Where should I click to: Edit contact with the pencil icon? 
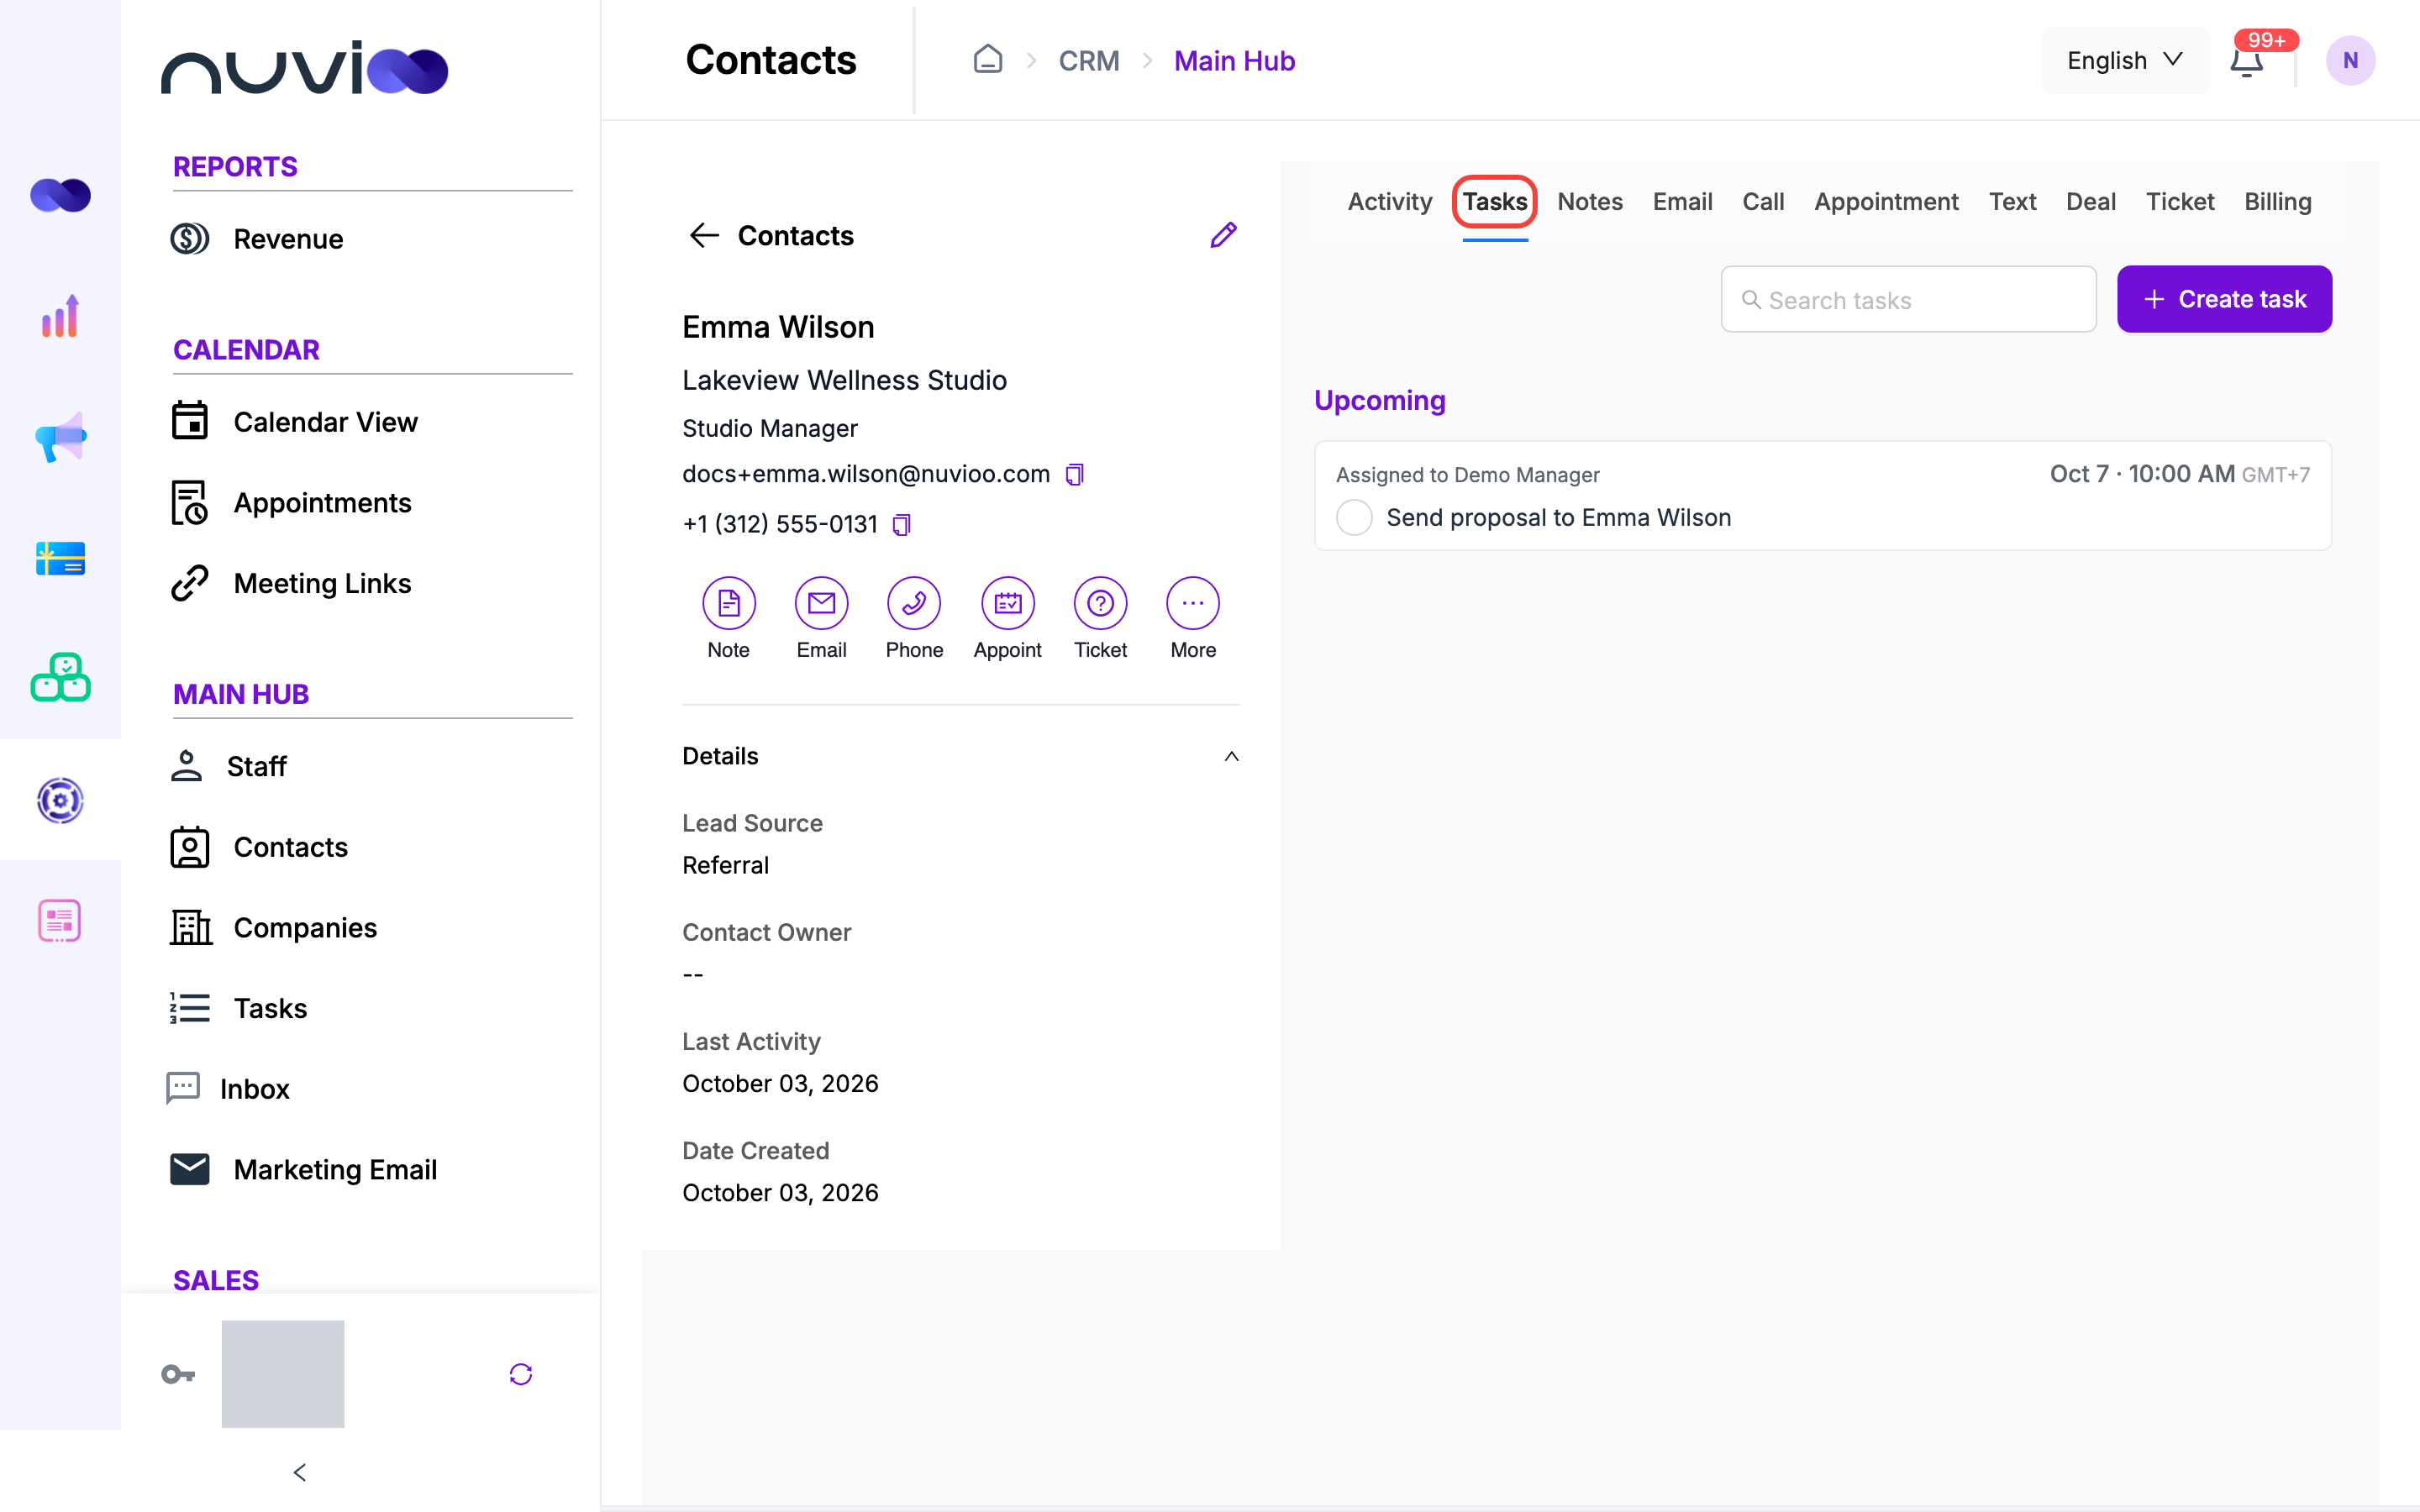pos(1223,235)
